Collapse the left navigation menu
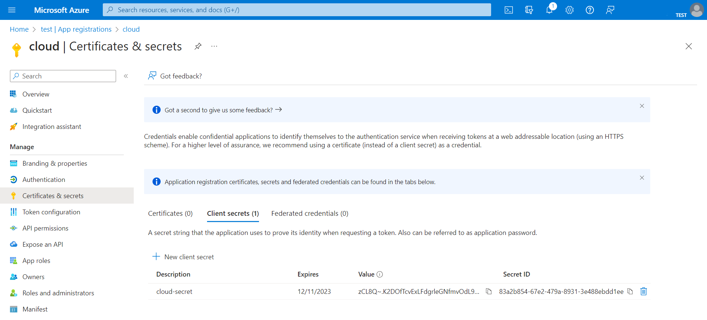 coord(126,76)
